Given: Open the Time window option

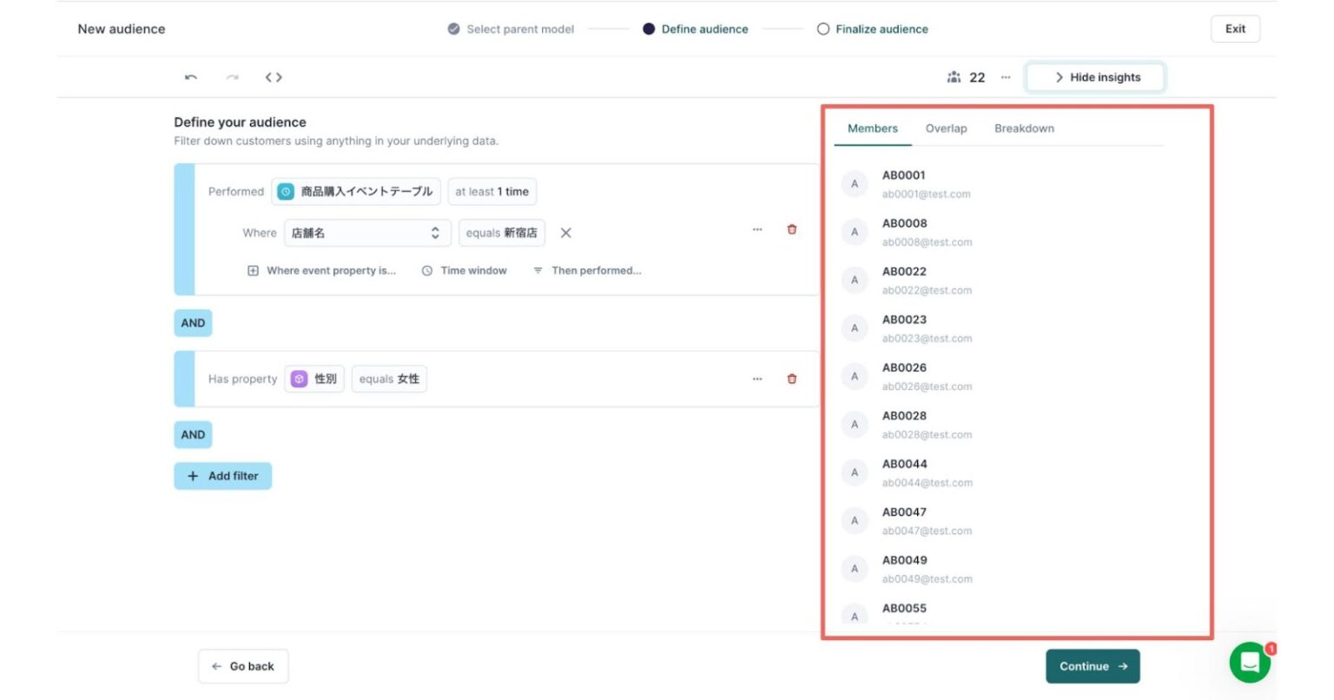Looking at the screenshot, I should click(465, 270).
